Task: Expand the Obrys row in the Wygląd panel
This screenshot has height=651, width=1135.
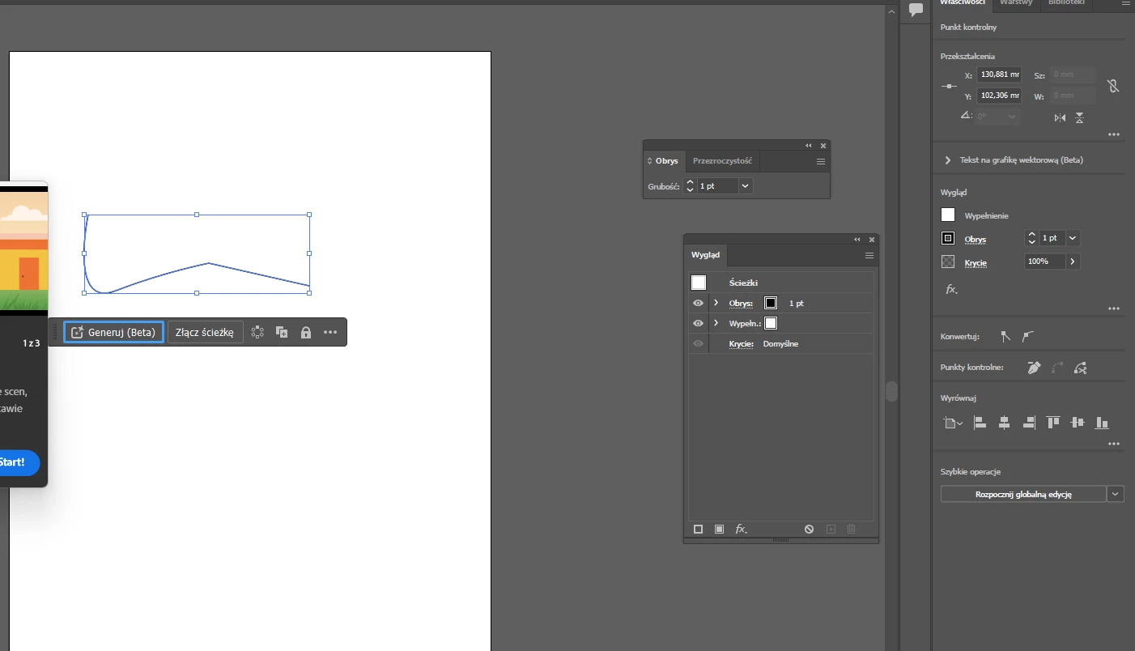Action: point(716,303)
